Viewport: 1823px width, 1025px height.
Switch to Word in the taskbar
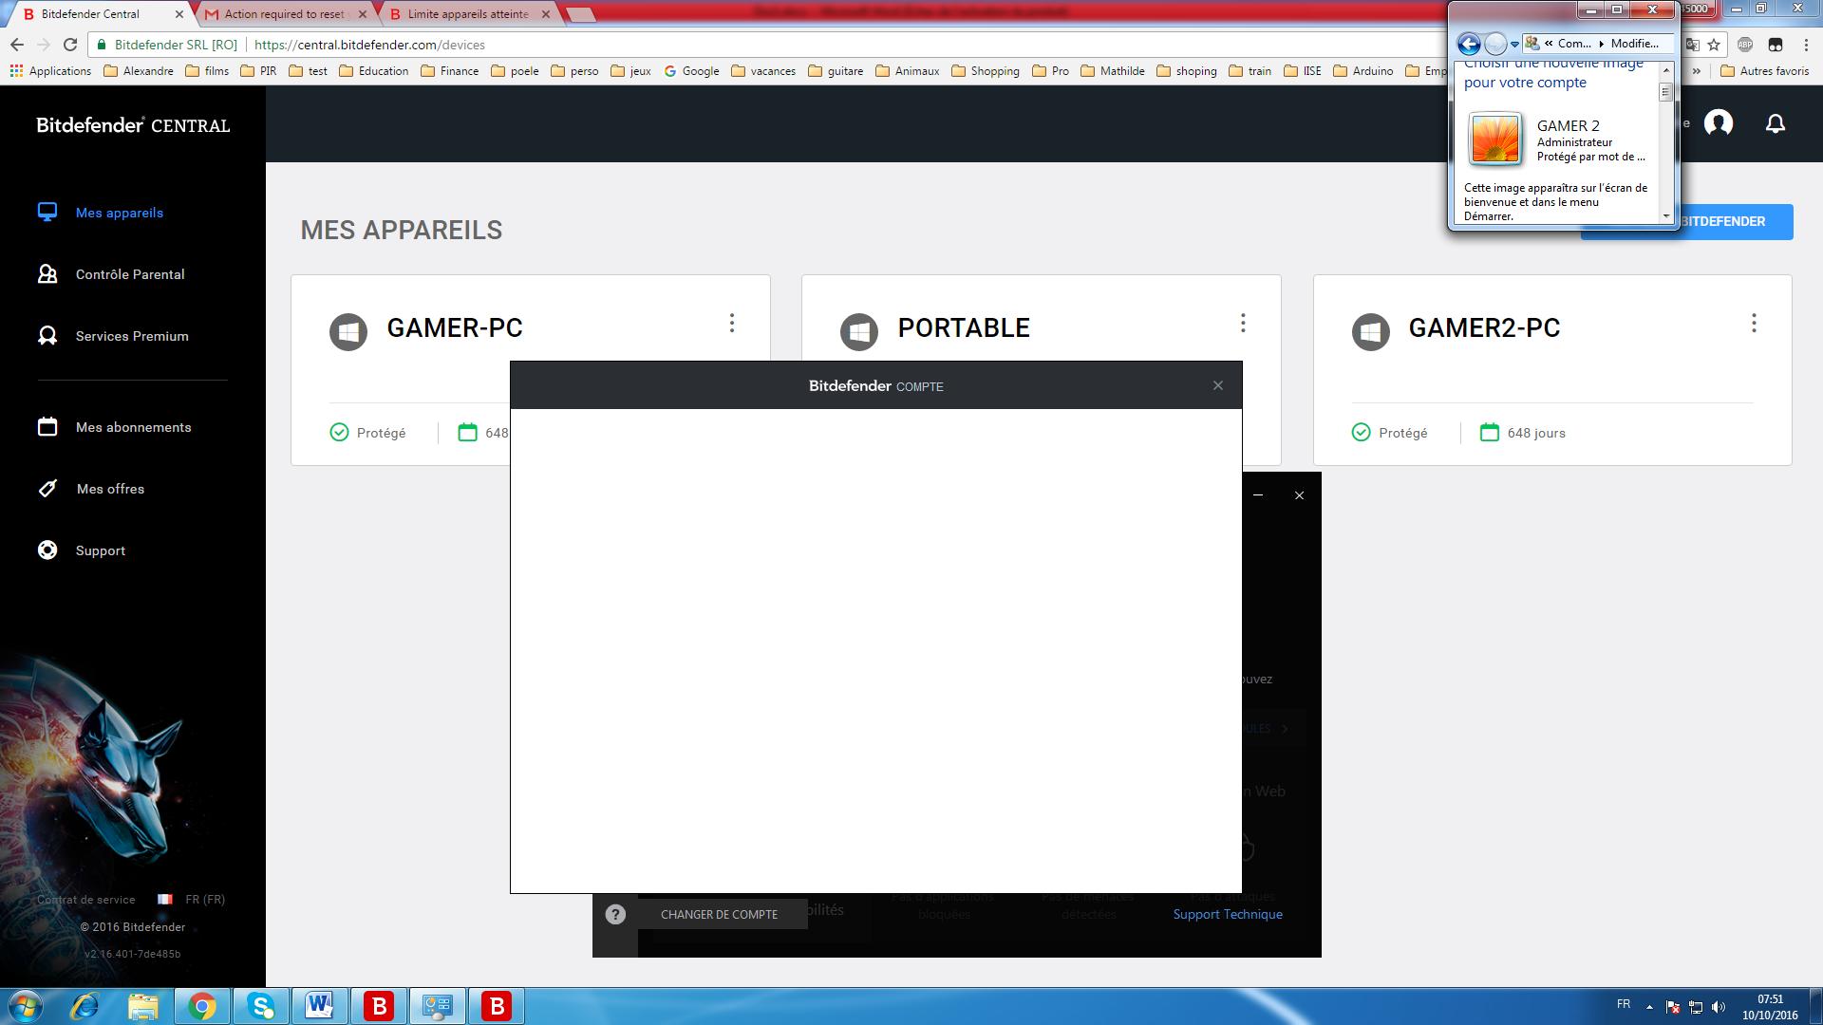point(320,1006)
